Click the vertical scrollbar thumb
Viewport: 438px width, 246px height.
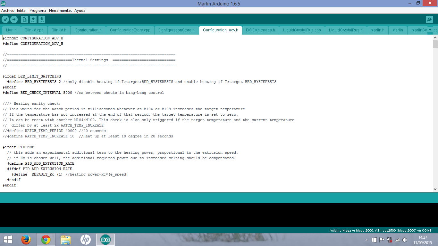tap(435, 44)
